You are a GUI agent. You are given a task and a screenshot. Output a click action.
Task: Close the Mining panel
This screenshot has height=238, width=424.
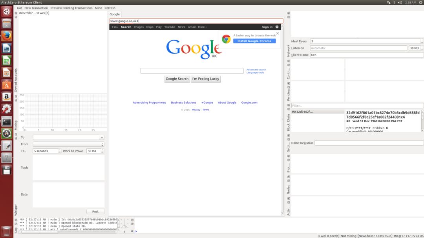[16, 96]
